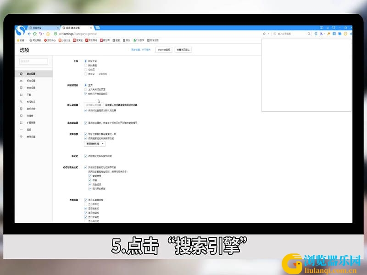Click the login door icon in toolbar
Viewport: 367px width, 275px height.
pos(316,33)
